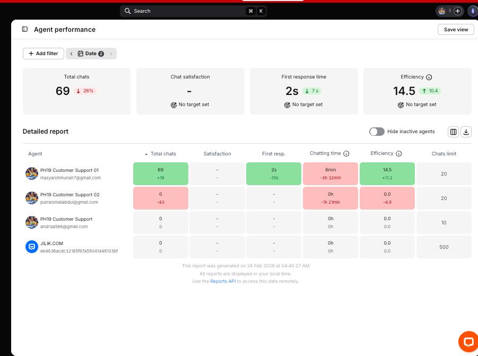Toggle Hide inactive agents switch
The image size is (478, 356).
point(377,132)
